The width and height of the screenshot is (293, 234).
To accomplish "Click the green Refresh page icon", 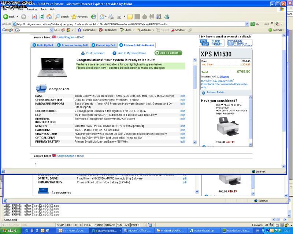I will click(x=42, y=17).
